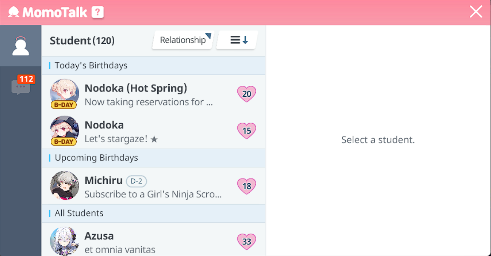Screen dimensions: 491x256
Task: Click the relationship heart showing 15
Action: (x=247, y=131)
